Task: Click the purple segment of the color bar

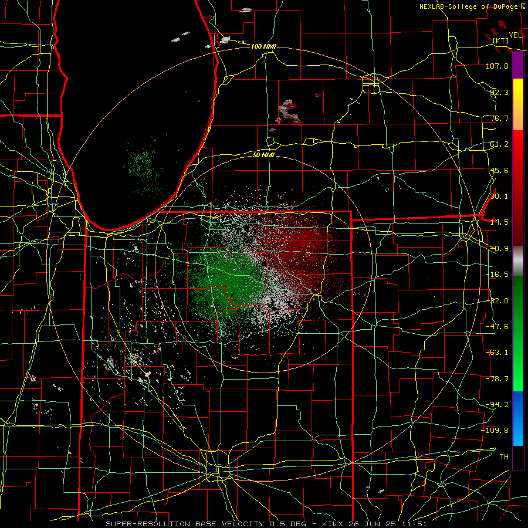Action: click(x=518, y=66)
